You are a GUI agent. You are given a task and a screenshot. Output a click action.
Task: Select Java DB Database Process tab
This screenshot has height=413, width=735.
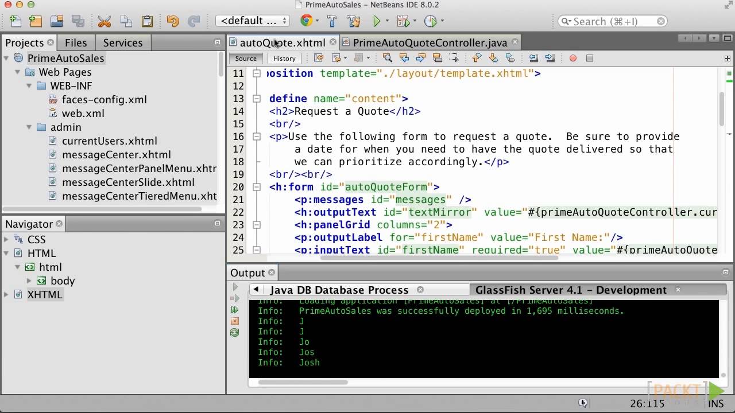pos(339,290)
